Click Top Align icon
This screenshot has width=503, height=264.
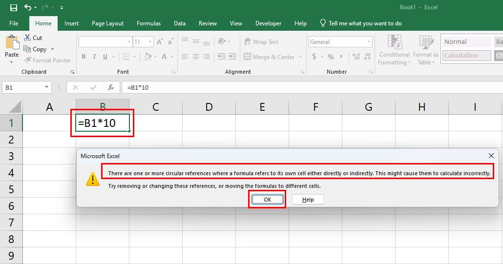pos(185,41)
